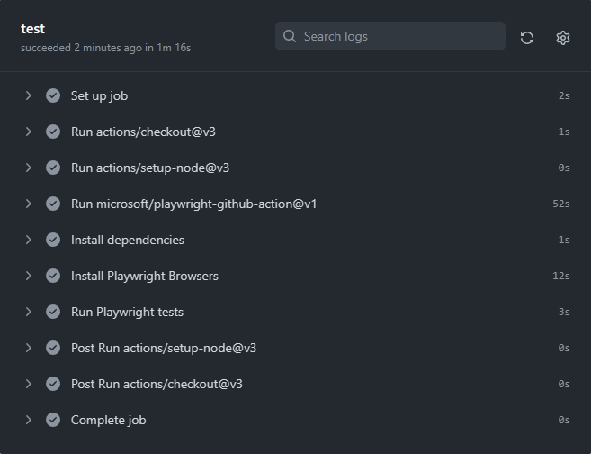The height and width of the screenshot is (454, 591).
Task: Click the check icon next to Complete job
Action: click(53, 420)
